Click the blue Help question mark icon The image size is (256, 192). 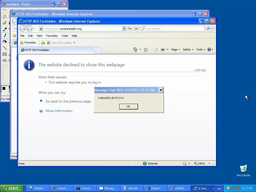coord(209,49)
